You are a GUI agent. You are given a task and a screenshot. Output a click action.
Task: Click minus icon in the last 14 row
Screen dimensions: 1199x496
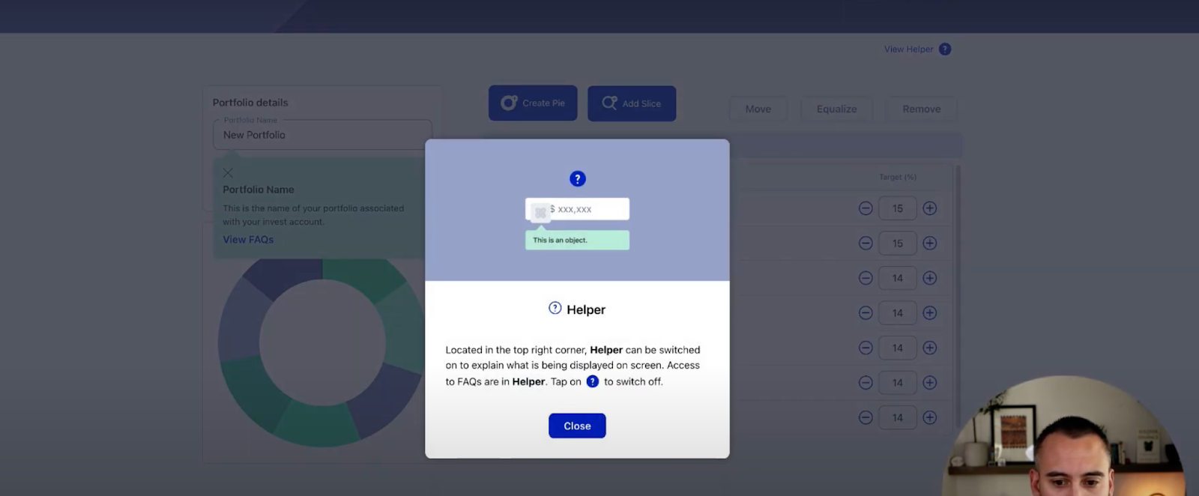pos(866,417)
